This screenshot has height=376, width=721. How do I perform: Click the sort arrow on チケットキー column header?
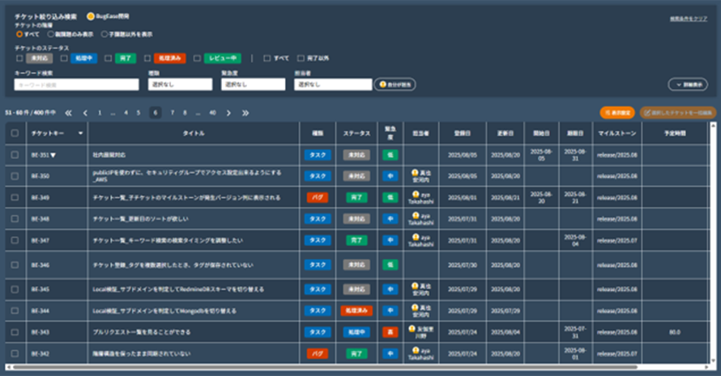pyautogui.click(x=80, y=133)
